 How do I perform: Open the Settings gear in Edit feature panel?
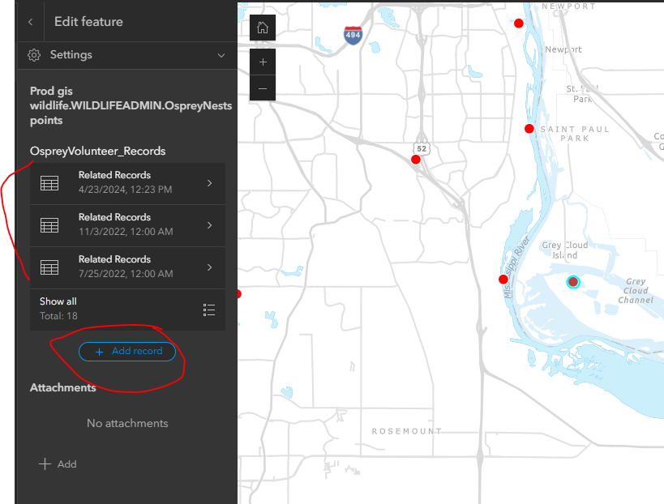(x=33, y=56)
